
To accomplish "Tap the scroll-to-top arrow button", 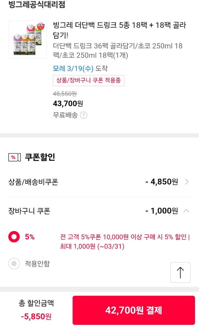I will click(180, 272).
